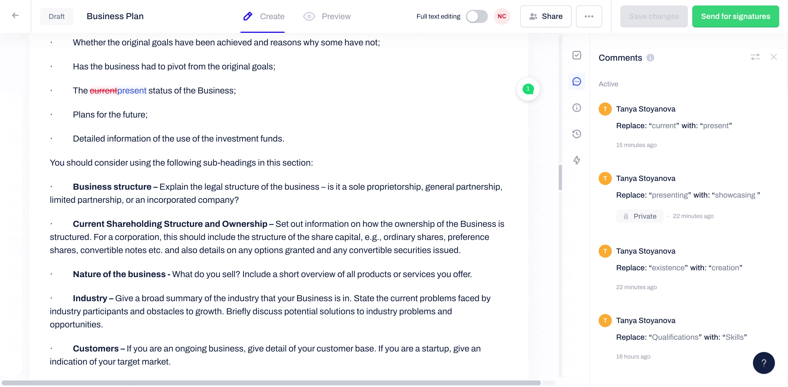This screenshot has width=788, height=387.
Task: Click the three-dots more options menu
Action: [589, 16]
